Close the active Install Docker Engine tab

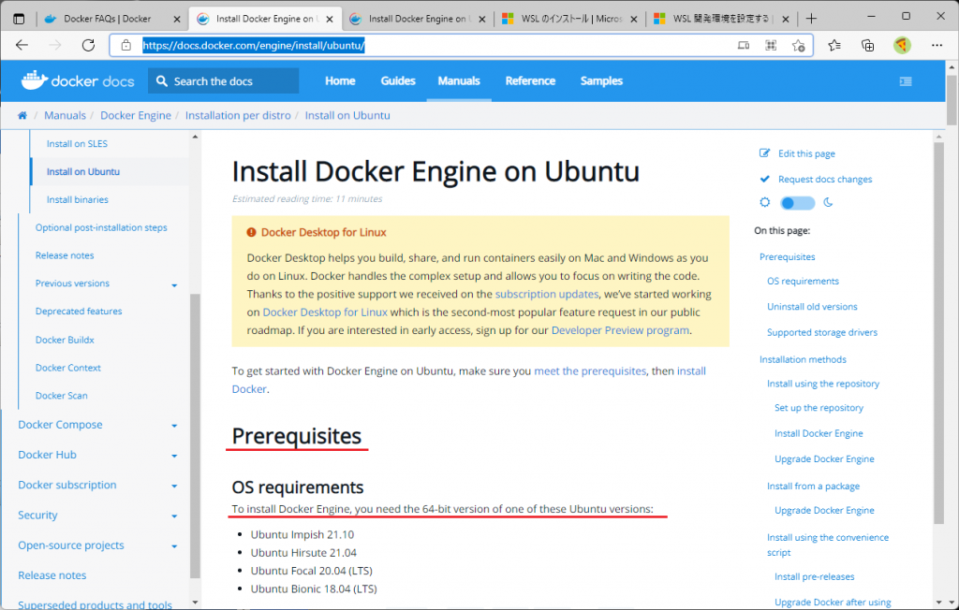(330, 19)
